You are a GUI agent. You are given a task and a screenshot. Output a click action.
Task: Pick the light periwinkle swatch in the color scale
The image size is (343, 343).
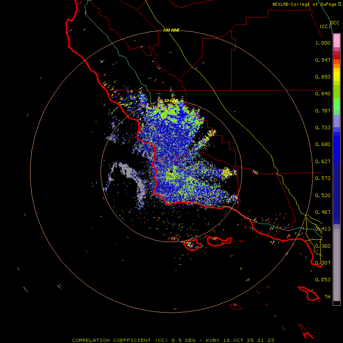click(337, 121)
